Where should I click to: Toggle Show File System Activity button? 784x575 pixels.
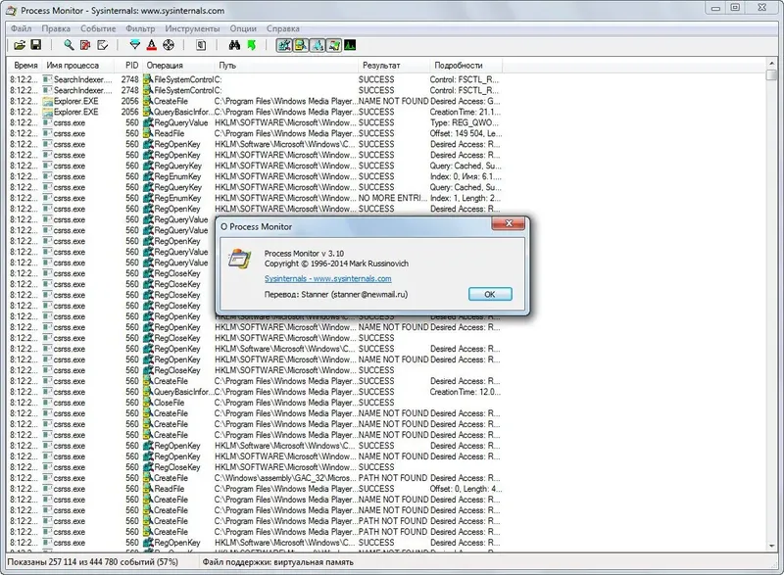tap(301, 45)
